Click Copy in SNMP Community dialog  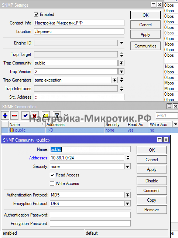[152, 200]
